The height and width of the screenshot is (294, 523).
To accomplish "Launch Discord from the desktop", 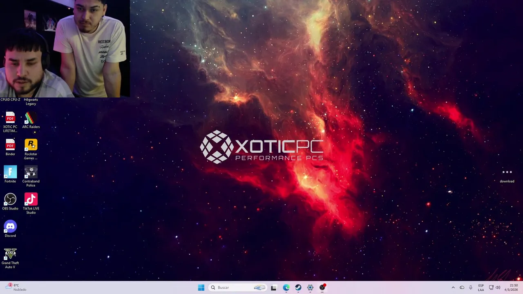I will coord(10,229).
